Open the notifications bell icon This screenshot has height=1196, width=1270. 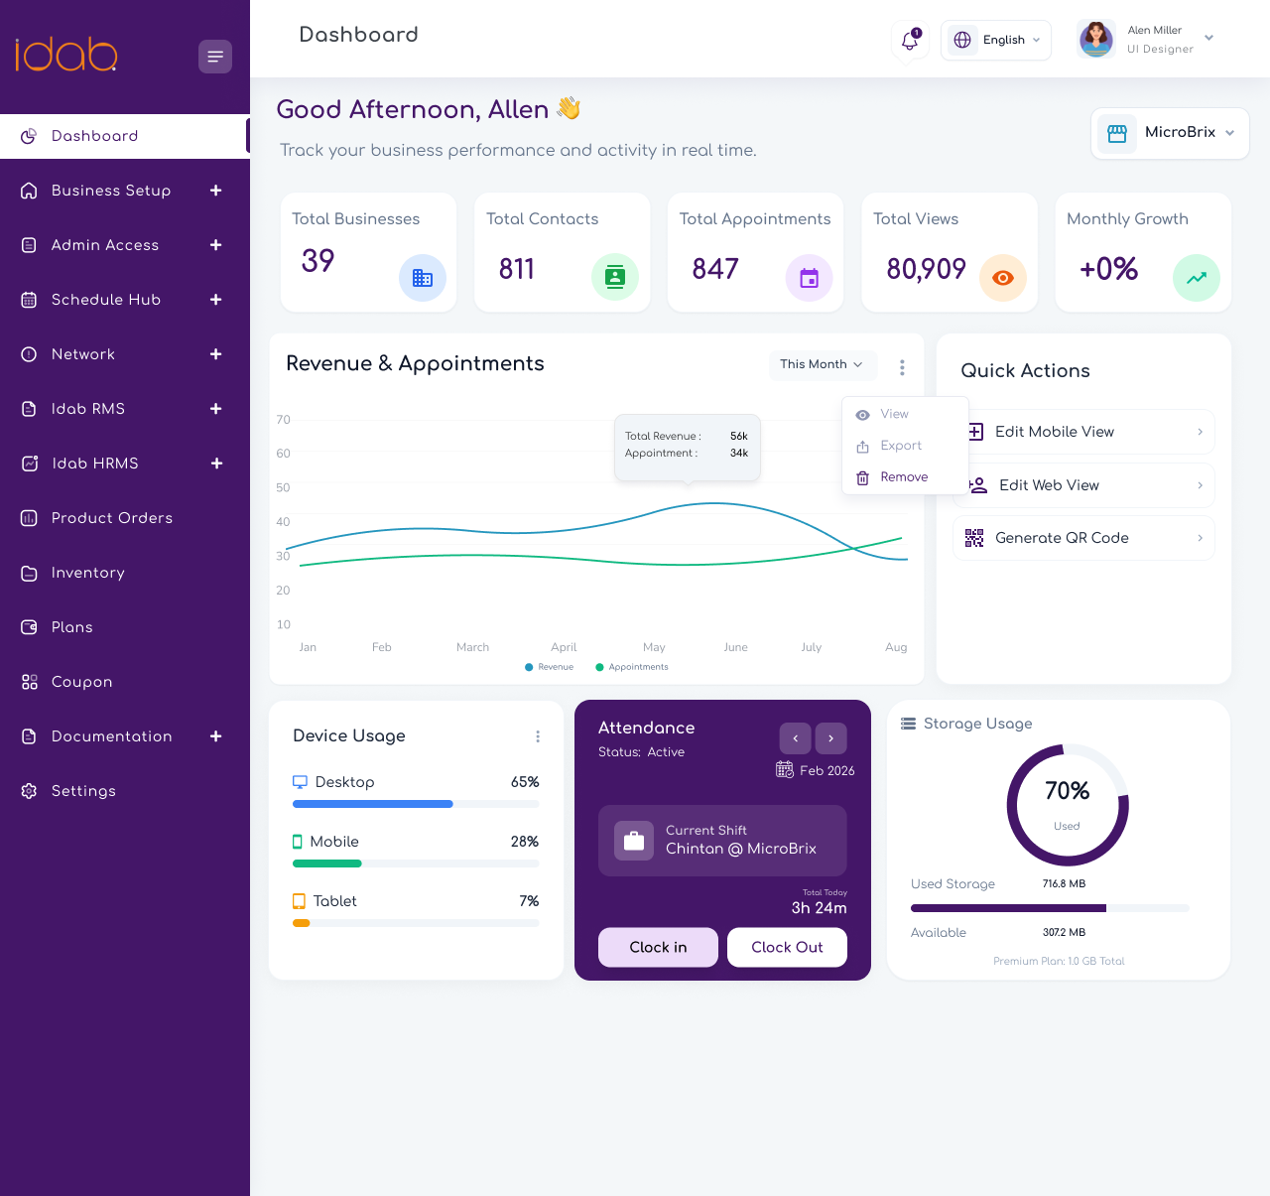(910, 40)
